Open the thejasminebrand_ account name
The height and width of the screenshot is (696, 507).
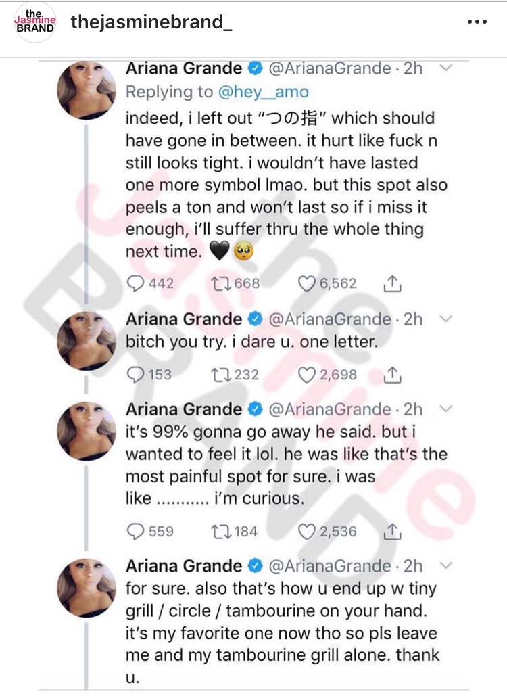coord(151,22)
